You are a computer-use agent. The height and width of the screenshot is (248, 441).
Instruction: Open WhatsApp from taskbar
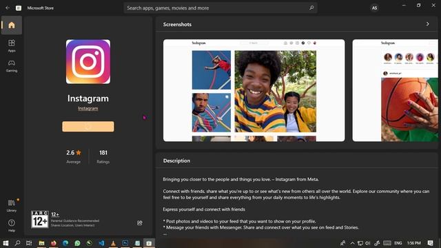tap(77, 243)
